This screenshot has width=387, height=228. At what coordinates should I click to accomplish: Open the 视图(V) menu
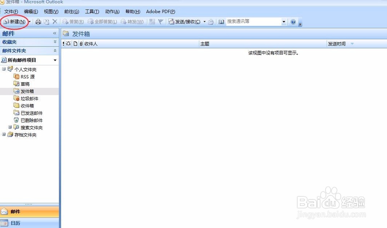[x=51, y=12]
